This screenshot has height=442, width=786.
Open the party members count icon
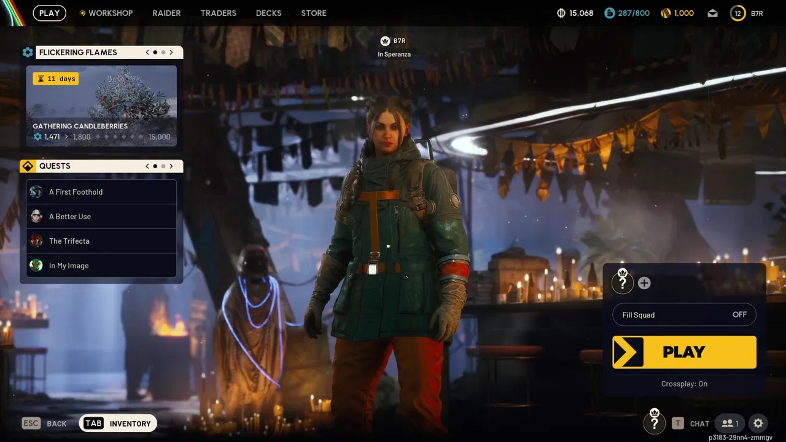(730, 423)
